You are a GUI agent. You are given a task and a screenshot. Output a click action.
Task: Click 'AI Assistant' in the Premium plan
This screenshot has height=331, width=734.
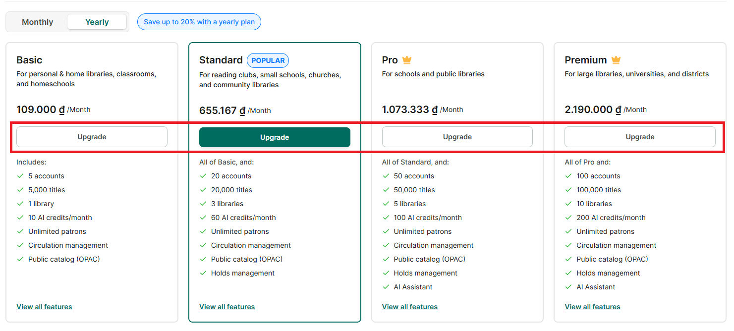(x=596, y=287)
